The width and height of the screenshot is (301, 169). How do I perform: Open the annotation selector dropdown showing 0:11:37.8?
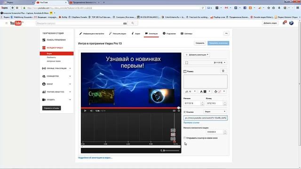(x=205, y=62)
